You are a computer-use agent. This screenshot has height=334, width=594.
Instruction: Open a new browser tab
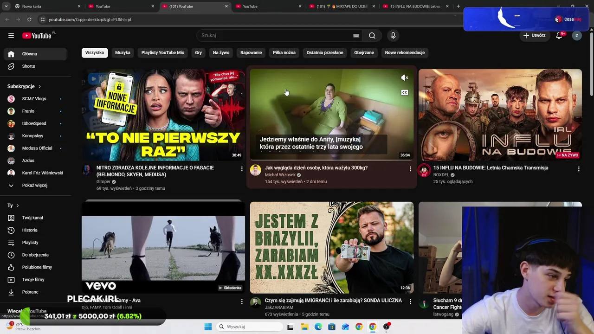tap(458, 6)
